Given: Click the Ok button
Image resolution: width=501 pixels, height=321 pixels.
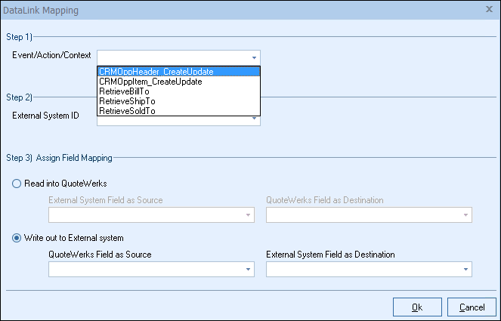Looking at the screenshot, I should (x=417, y=307).
